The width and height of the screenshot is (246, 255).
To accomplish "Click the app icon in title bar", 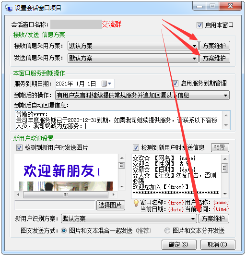I will (x=9, y=8).
